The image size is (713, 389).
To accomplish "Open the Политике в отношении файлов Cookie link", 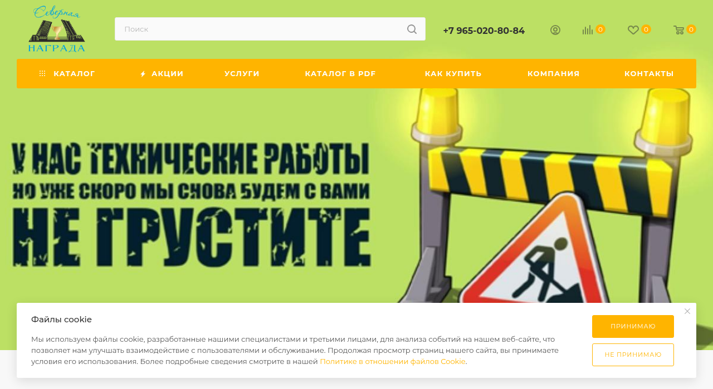I will click(393, 361).
